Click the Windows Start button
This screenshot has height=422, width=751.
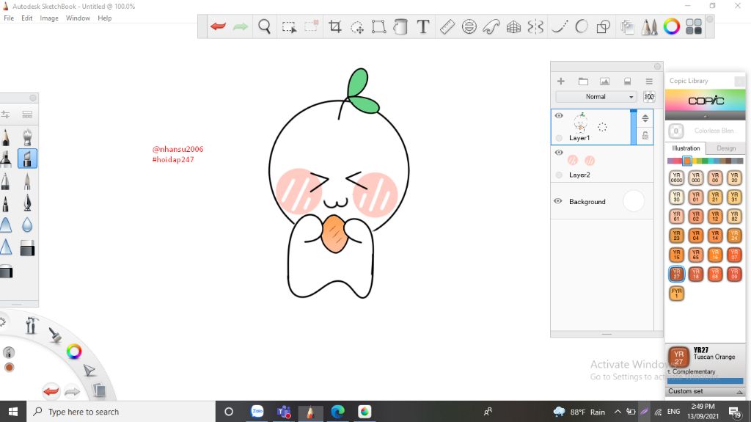(x=13, y=412)
